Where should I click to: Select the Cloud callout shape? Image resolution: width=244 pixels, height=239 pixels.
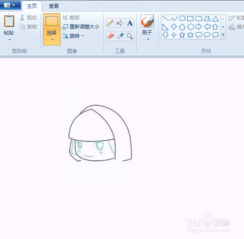click(x=215, y=35)
